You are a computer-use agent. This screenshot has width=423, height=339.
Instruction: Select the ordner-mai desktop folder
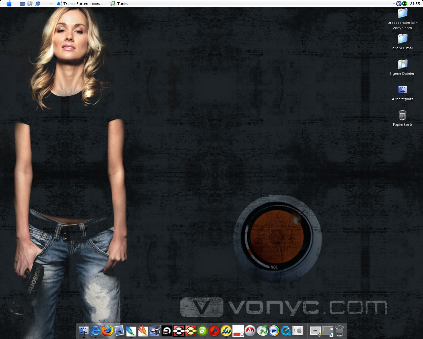402,39
